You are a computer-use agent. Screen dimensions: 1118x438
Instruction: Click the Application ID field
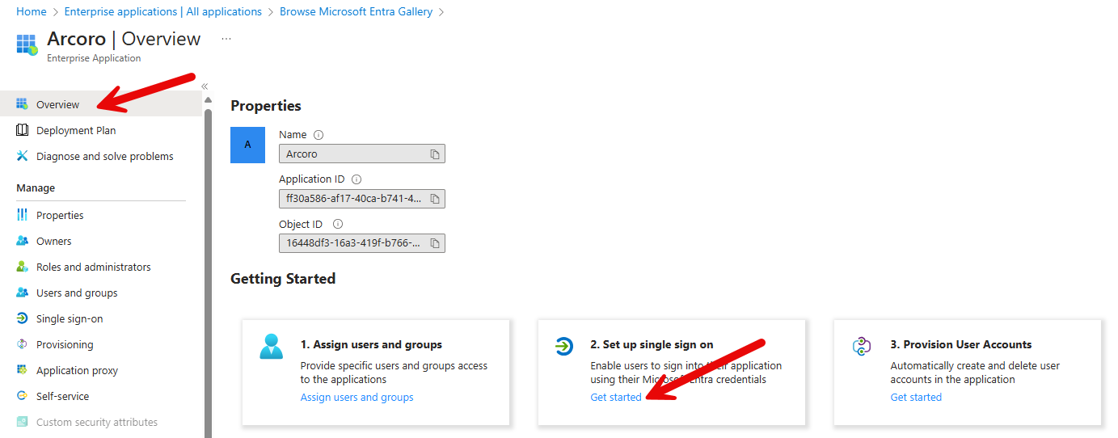point(361,199)
